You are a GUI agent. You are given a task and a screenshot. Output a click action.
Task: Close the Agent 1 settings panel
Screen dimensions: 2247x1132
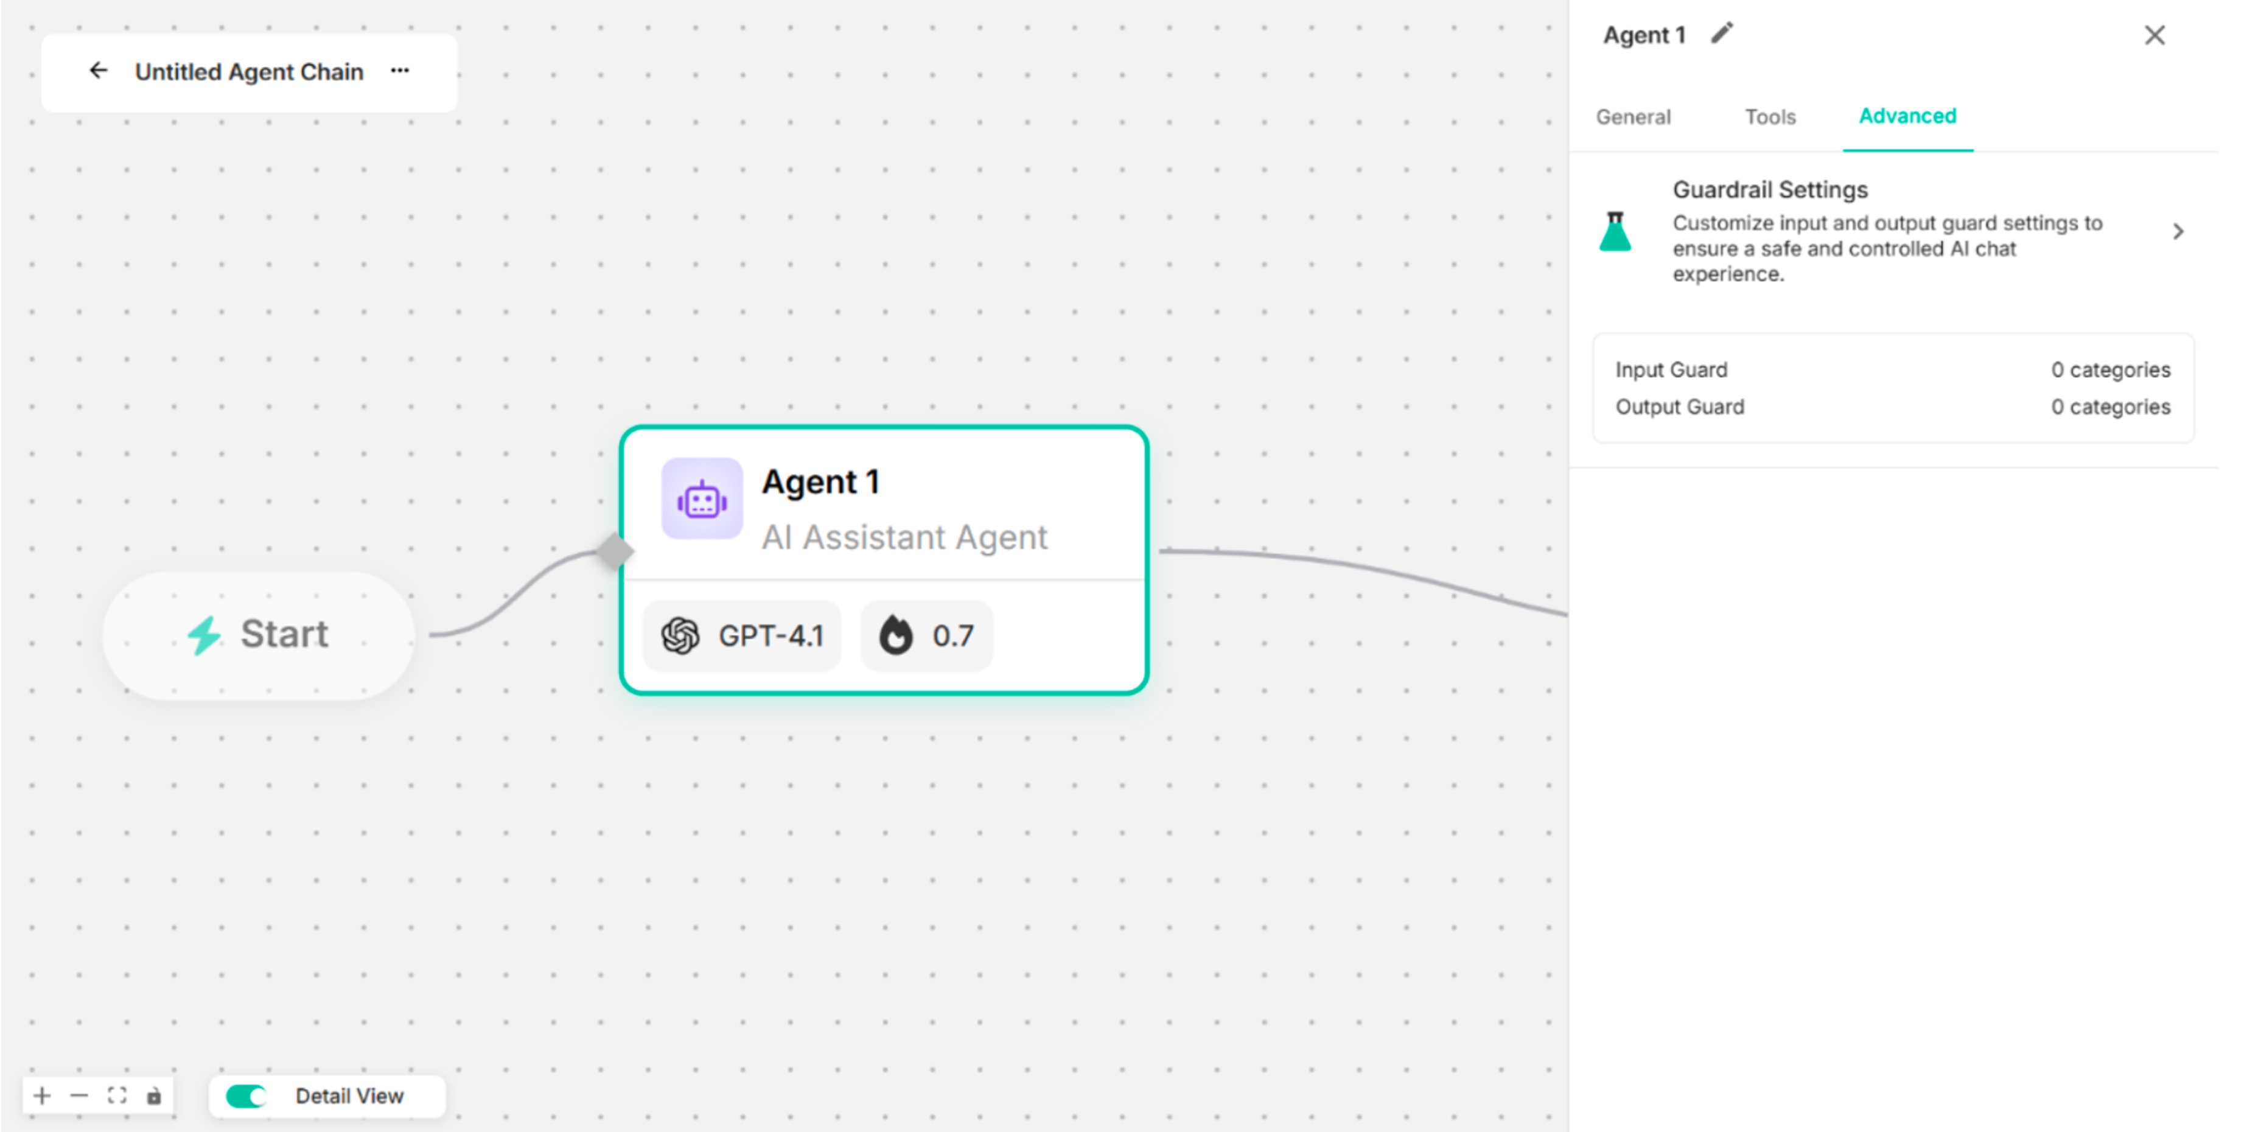point(2154,36)
